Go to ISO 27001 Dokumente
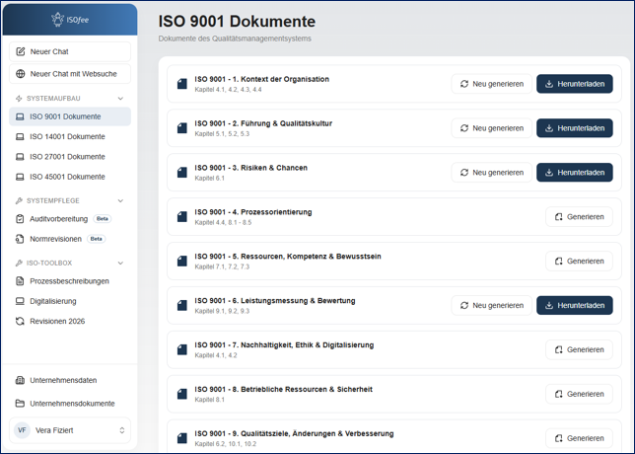Screen dimensions: 635x454 click(x=70, y=157)
